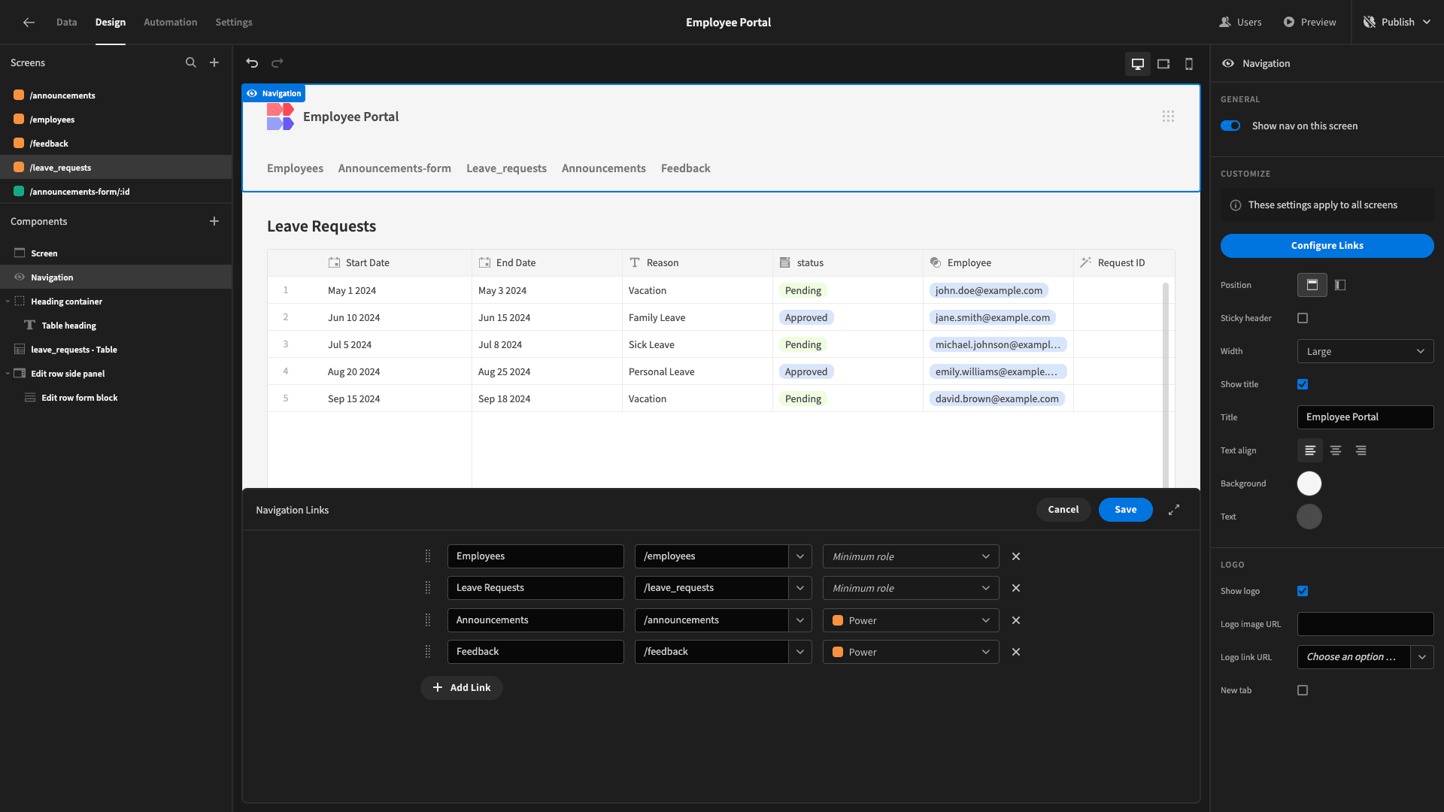Open Power role dropdown for Feedback
The width and height of the screenshot is (1444, 812).
click(x=911, y=652)
